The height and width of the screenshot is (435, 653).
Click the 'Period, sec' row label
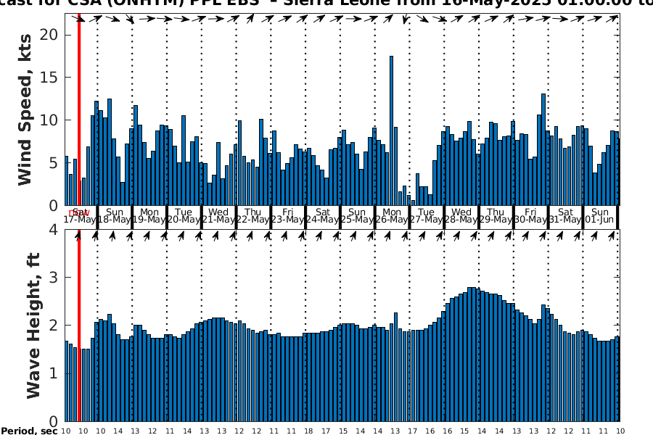click(29, 431)
